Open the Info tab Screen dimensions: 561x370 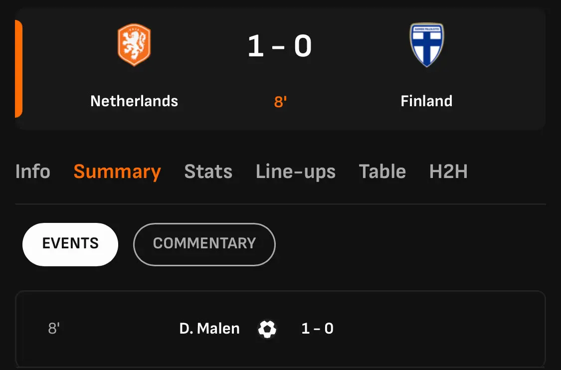[33, 172]
